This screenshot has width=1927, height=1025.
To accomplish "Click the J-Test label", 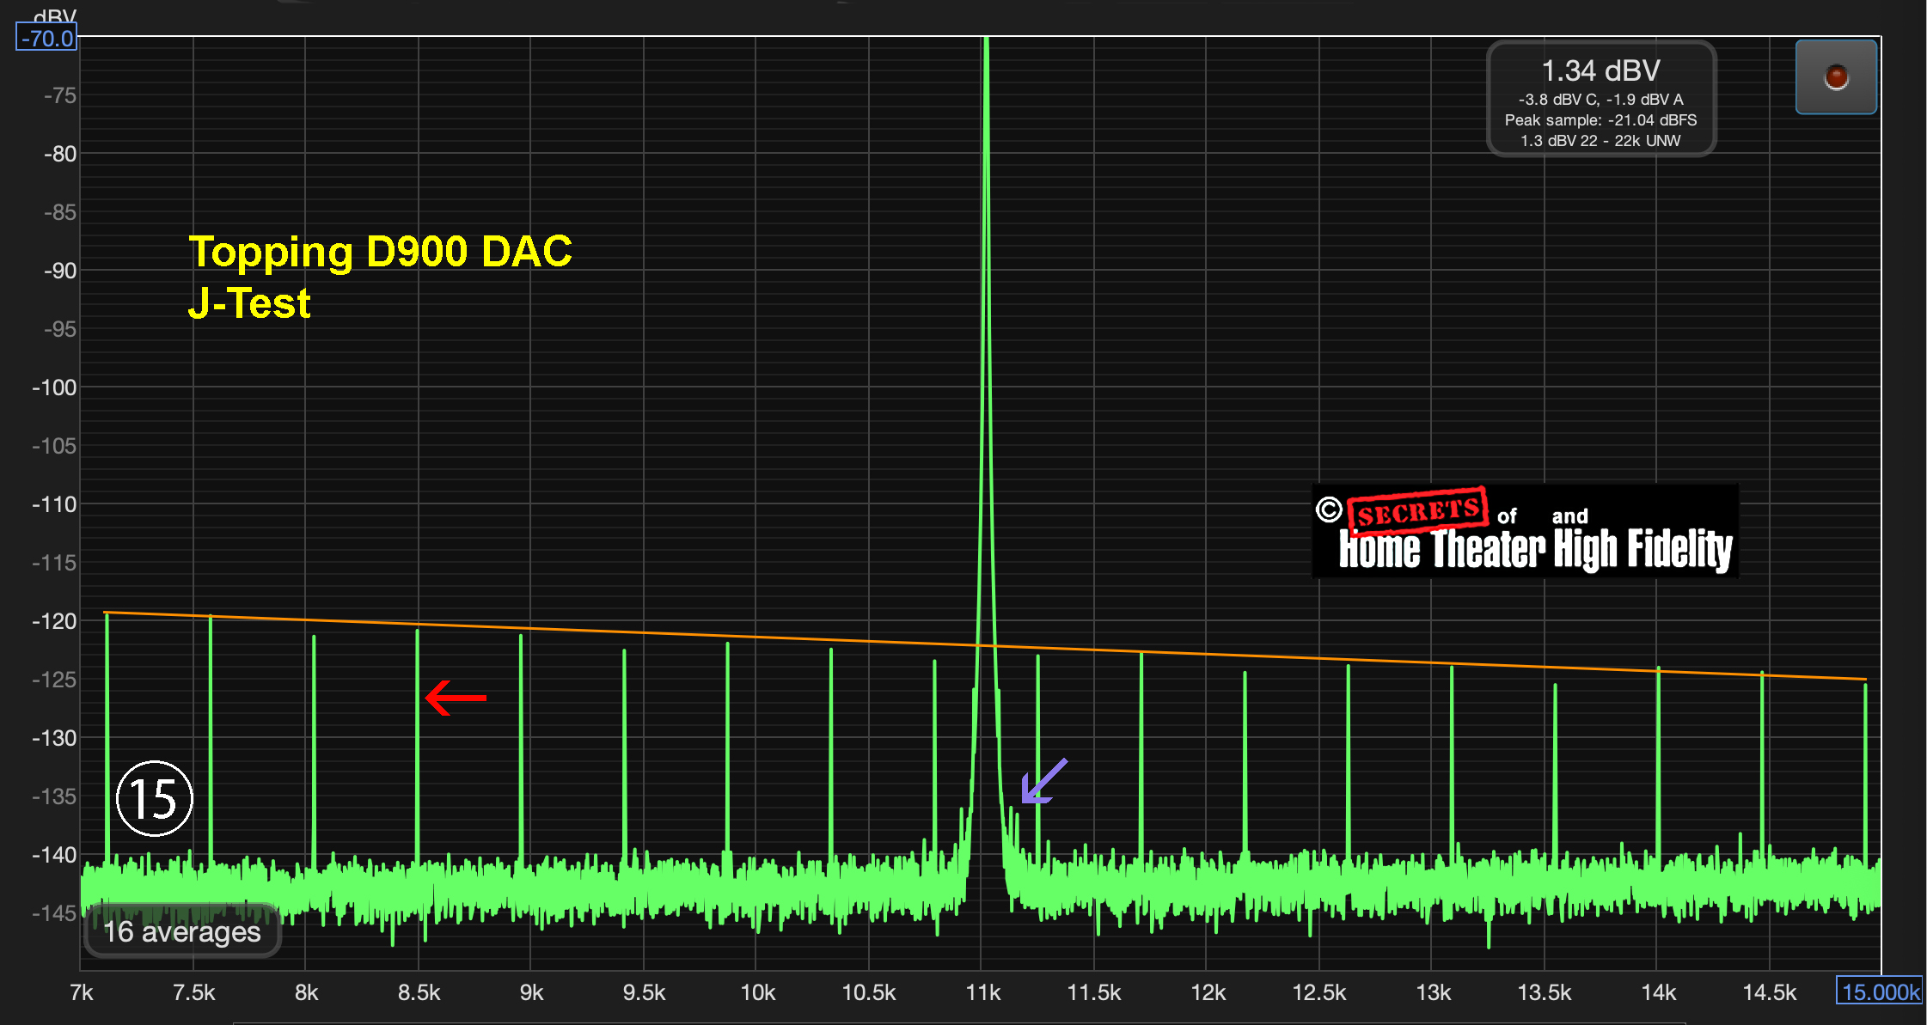I will coord(249,303).
